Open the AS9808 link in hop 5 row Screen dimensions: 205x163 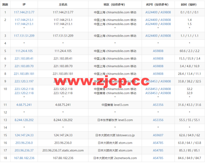158,51
